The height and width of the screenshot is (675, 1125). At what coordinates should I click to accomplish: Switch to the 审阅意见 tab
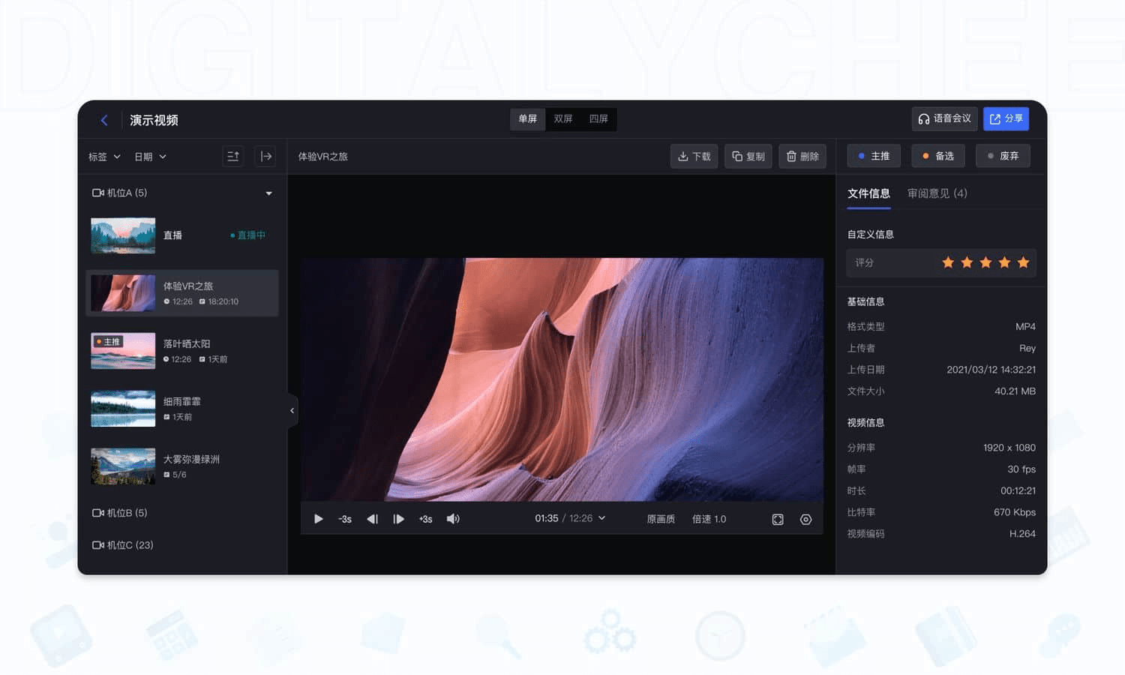pyautogui.click(x=937, y=193)
